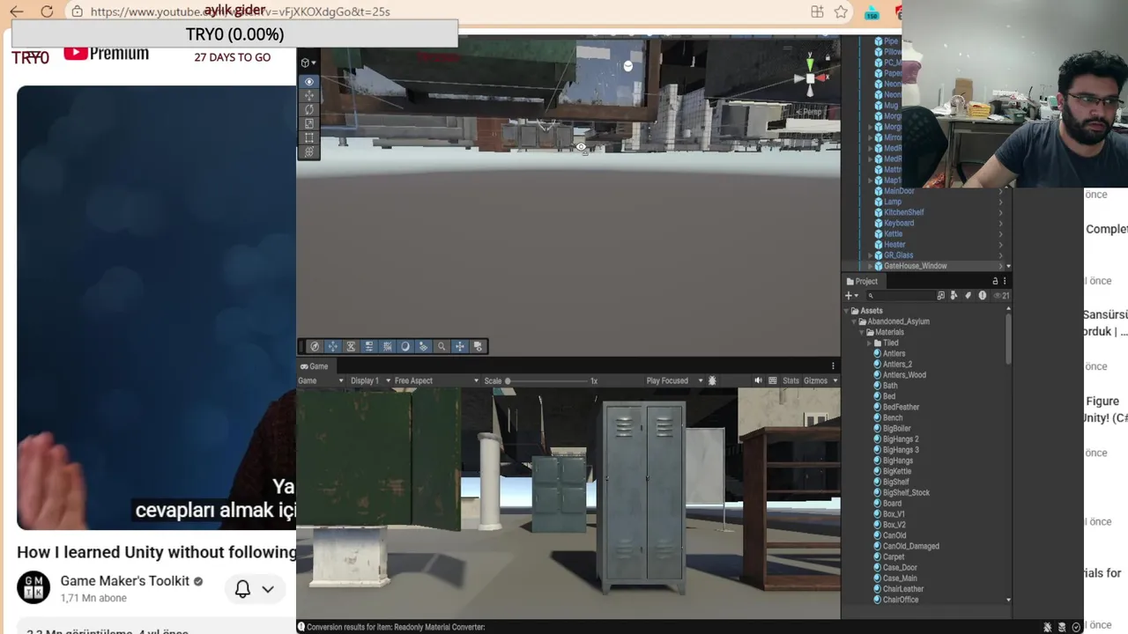Bookmark the page with the star icon

click(x=841, y=11)
